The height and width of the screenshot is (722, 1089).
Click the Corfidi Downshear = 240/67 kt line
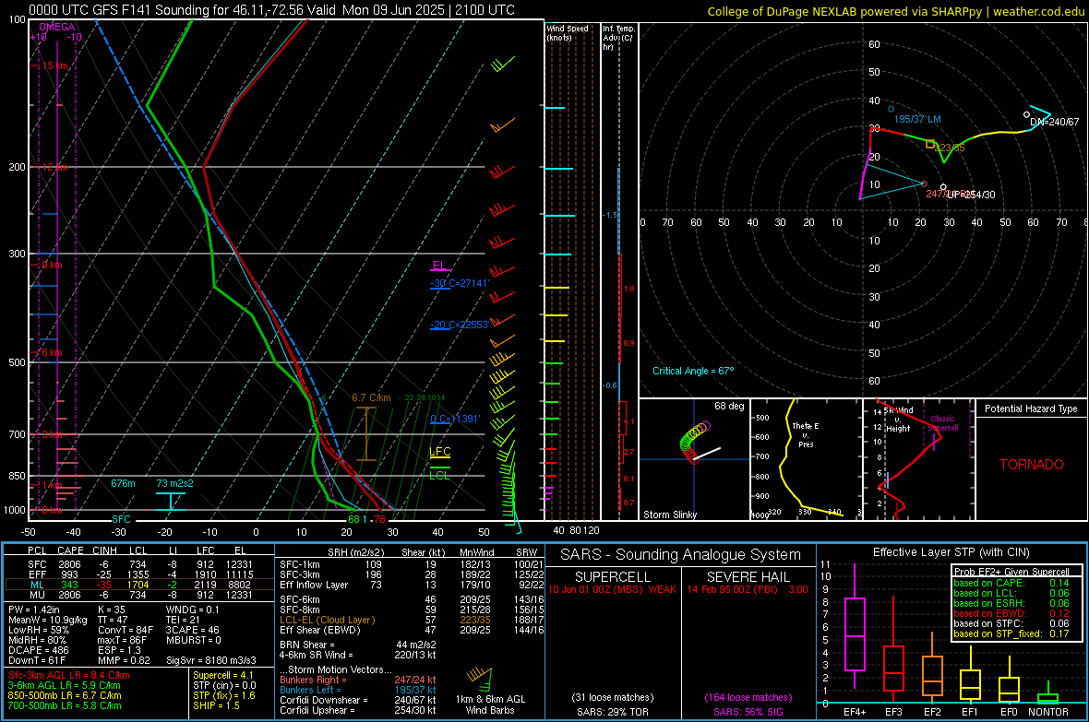357,700
